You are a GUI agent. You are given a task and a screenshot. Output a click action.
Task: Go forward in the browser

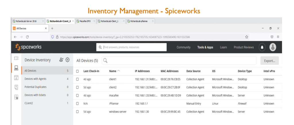(x=21, y=37)
